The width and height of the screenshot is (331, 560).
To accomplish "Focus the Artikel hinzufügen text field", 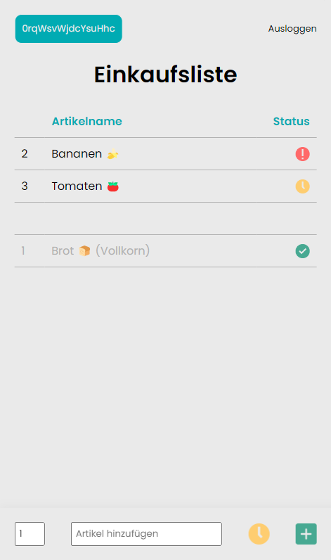I will [146, 534].
